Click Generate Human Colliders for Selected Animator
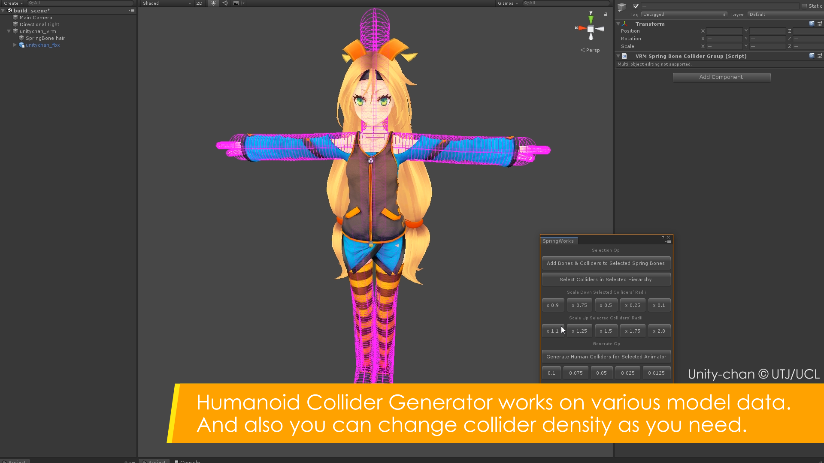This screenshot has width=824, height=463. tap(606, 356)
